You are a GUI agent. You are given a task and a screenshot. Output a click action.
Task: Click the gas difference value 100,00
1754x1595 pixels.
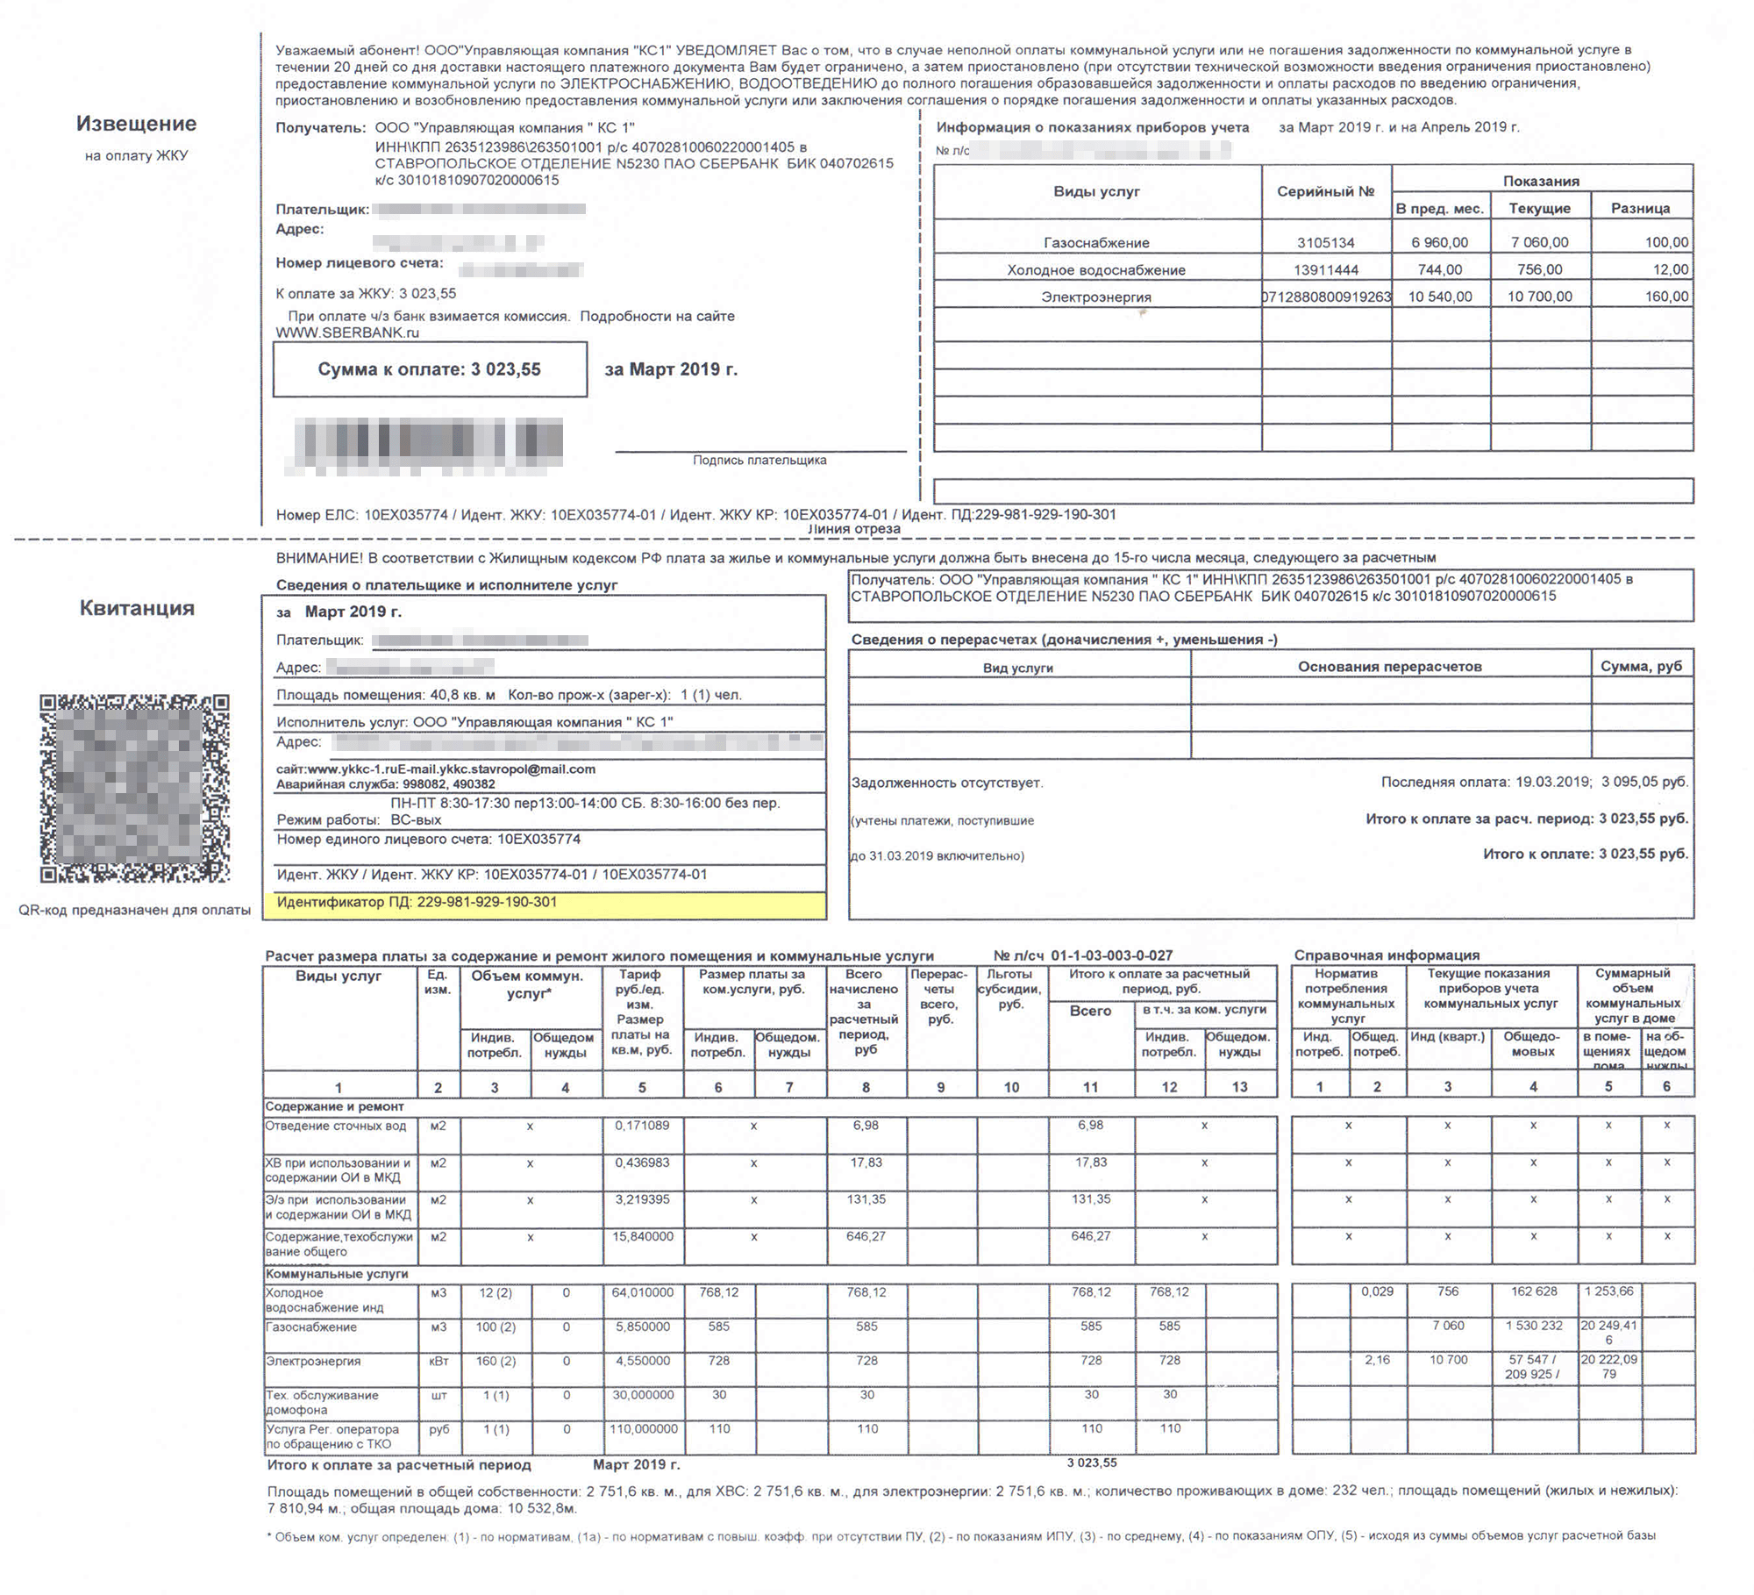tap(1666, 242)
